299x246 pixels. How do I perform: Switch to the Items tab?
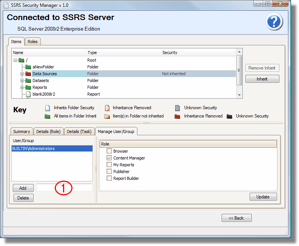[x=16, y=42]
